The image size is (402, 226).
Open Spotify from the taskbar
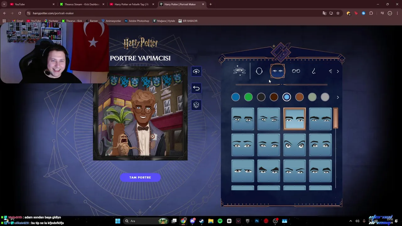point(220,221)
